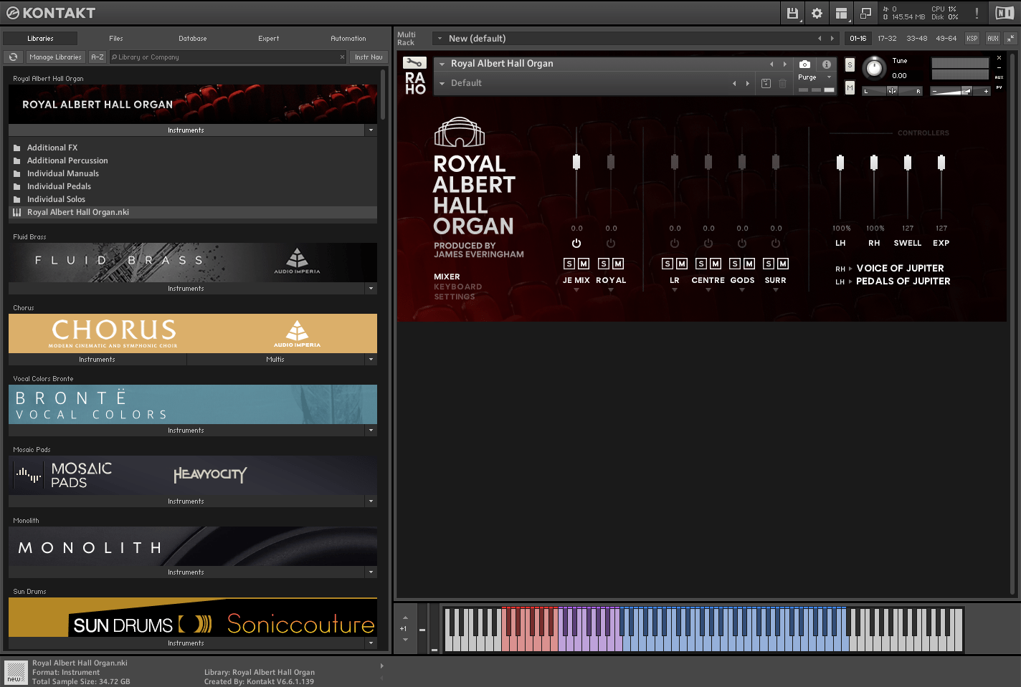Open the Automation tab
This screenshot has height=687, width=1021.
(348, 39)
